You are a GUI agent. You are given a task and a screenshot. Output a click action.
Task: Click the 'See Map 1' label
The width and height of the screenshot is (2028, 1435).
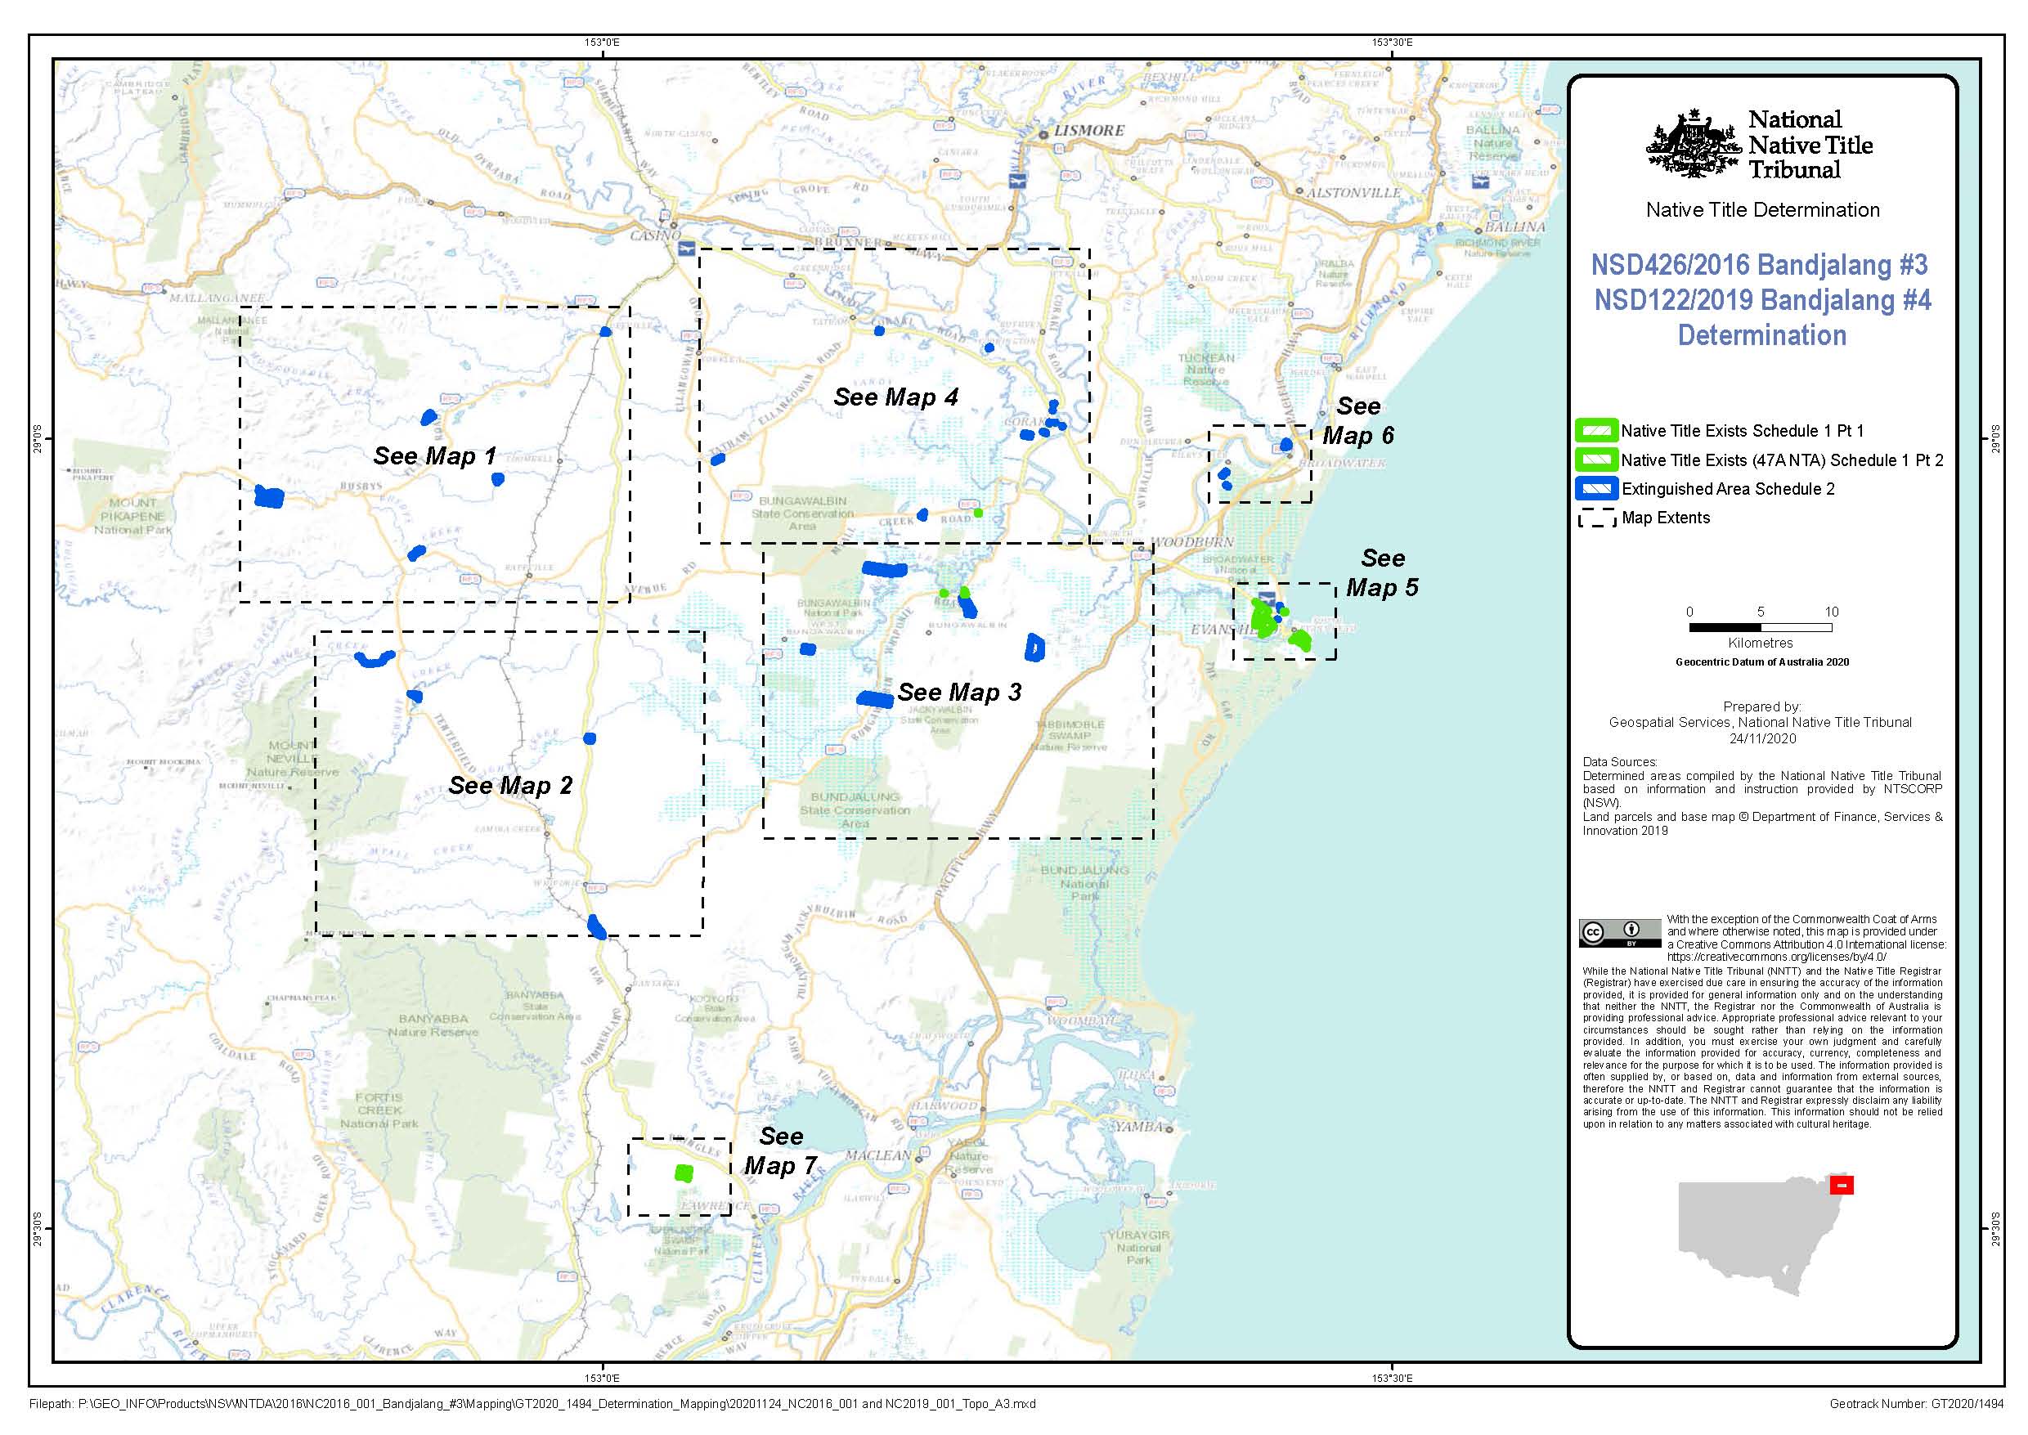(x=434, y=456)
